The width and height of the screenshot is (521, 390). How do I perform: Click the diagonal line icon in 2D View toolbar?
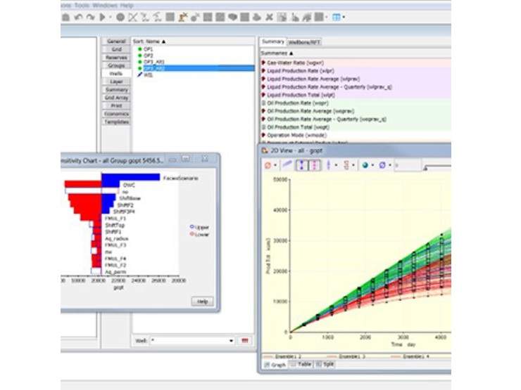[287, 166]
